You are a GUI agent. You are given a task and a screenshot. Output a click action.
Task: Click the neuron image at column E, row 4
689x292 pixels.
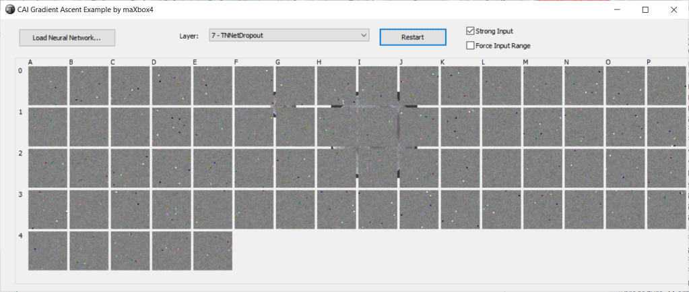212,251
